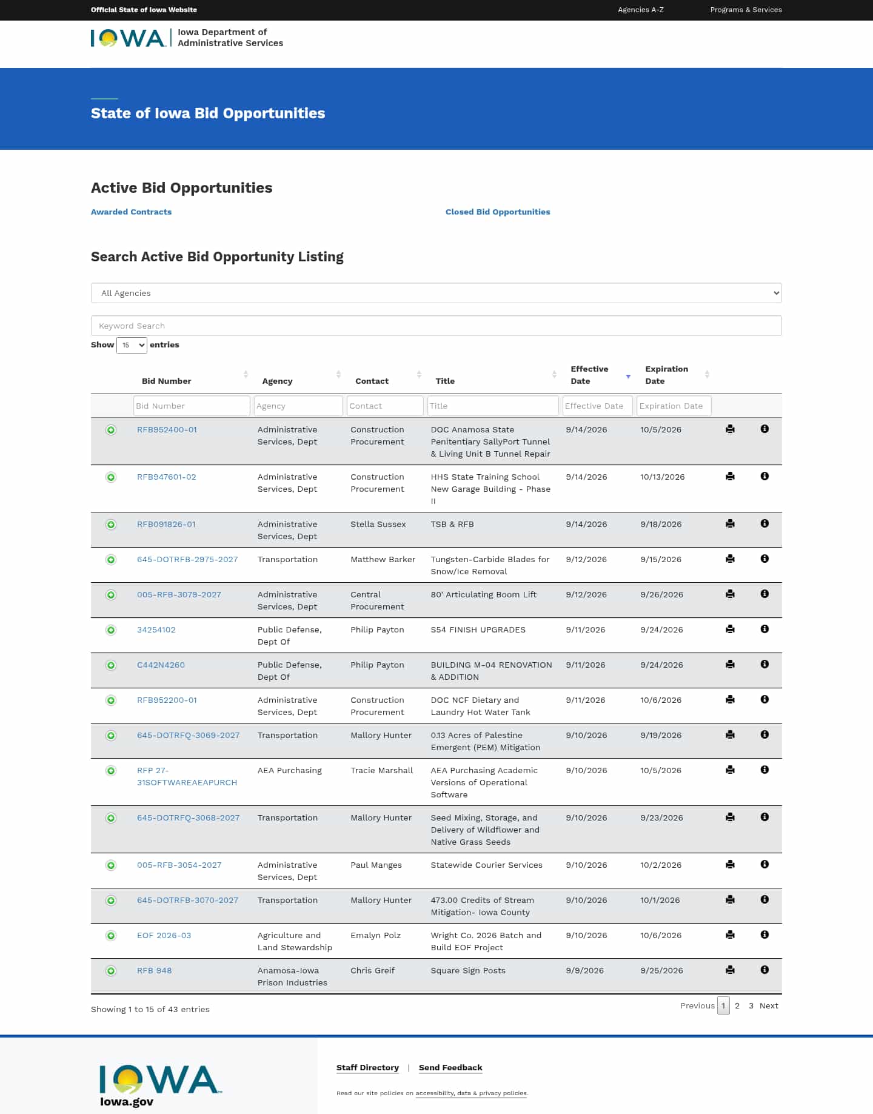
Task: Focus the Expiration Date filter field
Action: pyautogui.click(x=674, y=406)
